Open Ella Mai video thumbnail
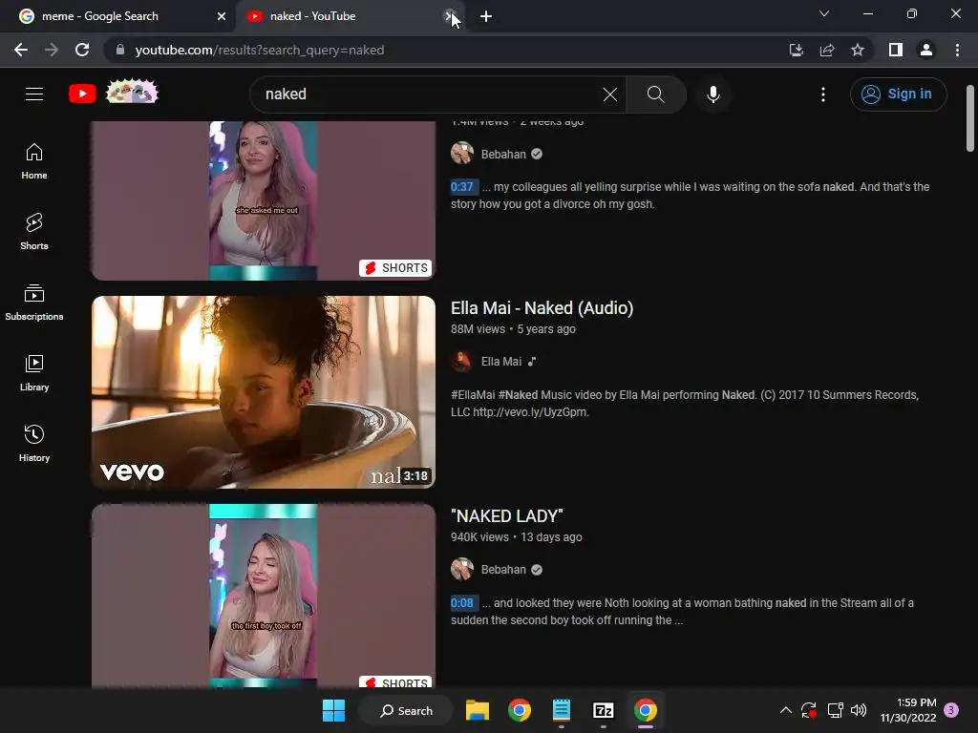The height and width of the screenshot is (733, 978). pyautogui.click(x=264, y=392)
